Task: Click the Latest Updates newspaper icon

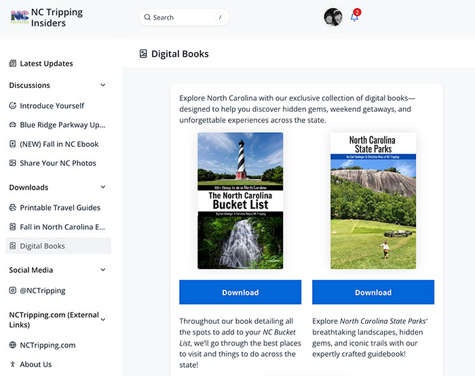Action: point(13,63)
